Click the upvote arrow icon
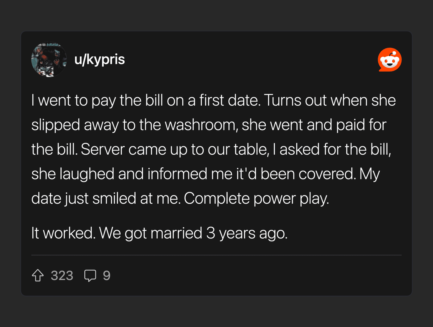 pos(38,275)
